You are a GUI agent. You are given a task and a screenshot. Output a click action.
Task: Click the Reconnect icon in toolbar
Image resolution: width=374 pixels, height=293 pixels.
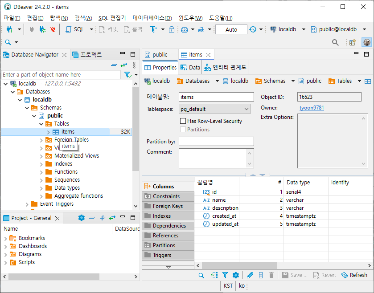42,29
